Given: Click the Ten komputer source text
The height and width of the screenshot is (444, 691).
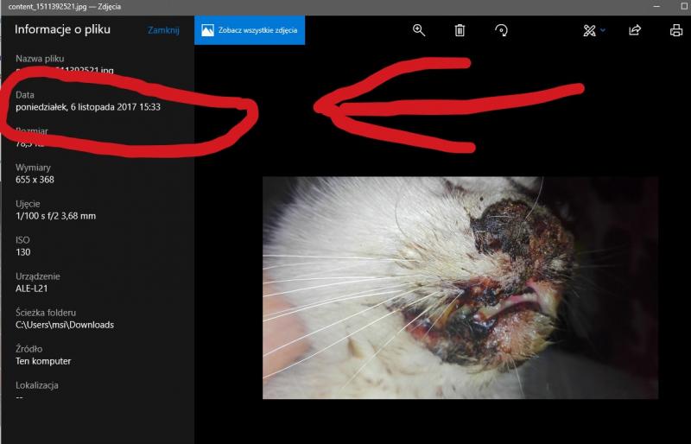Looking at the screenshot, I should pos(43,361).
